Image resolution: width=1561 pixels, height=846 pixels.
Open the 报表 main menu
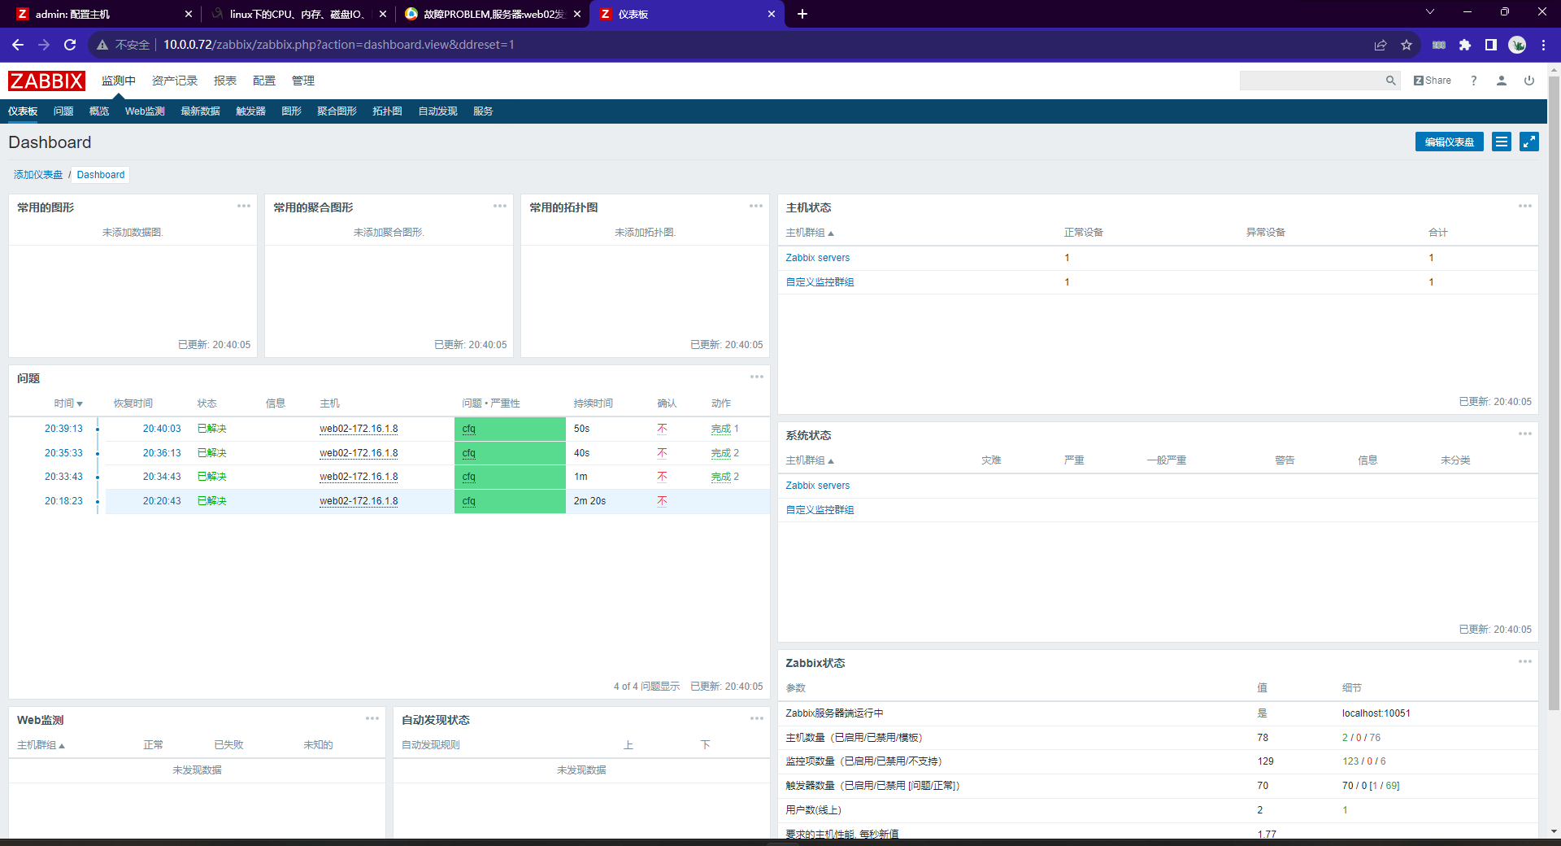tap(225, 81)
